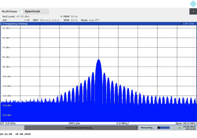This screenshot has width=197, height=138.
Task: Click the Measuring progress bar
Action: (x=163, y=128)
